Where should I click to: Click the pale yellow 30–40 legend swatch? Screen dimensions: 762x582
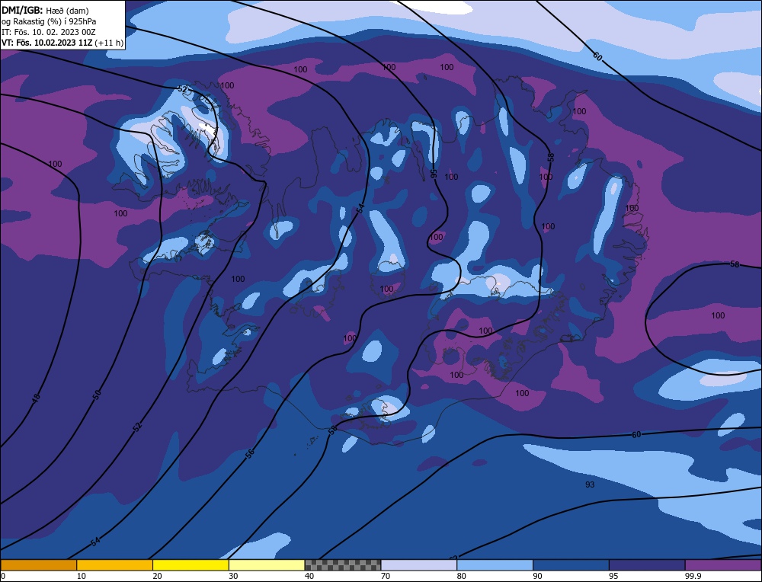(x=267, y=565)
